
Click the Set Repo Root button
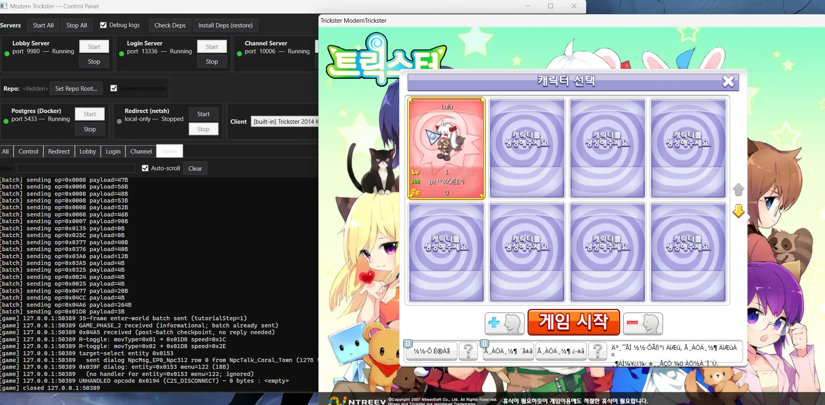[x=76, y=88]
